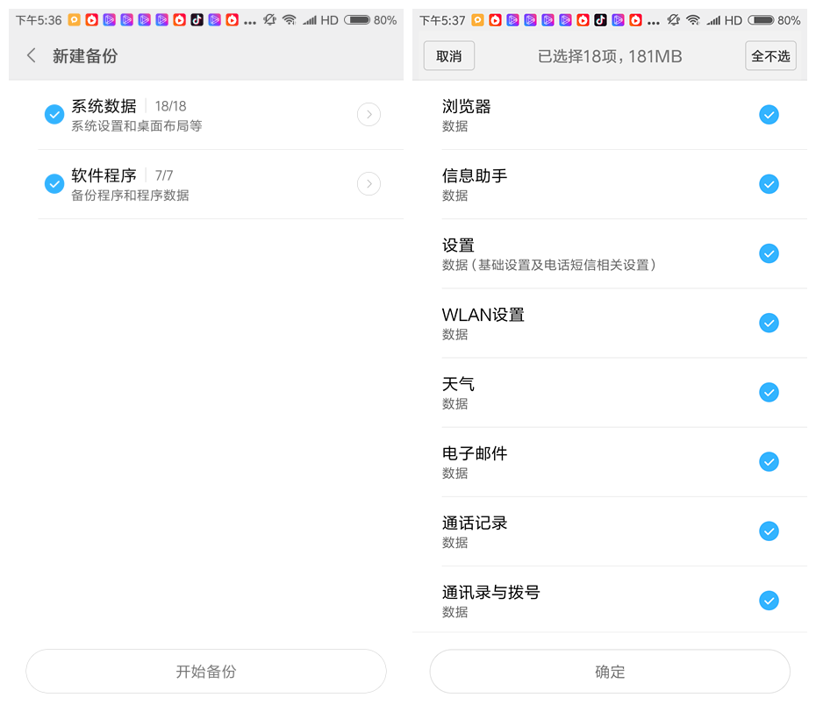The height and width of the screenshot is (719, 816).
Task: Toggle WLAN设置 data checkbox
Action: 769,323
